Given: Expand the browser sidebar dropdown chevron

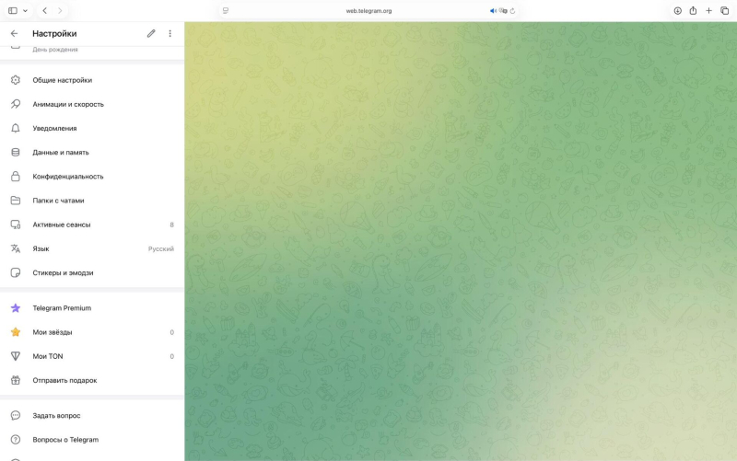Looking at the screenshot, I should point(25,11).
